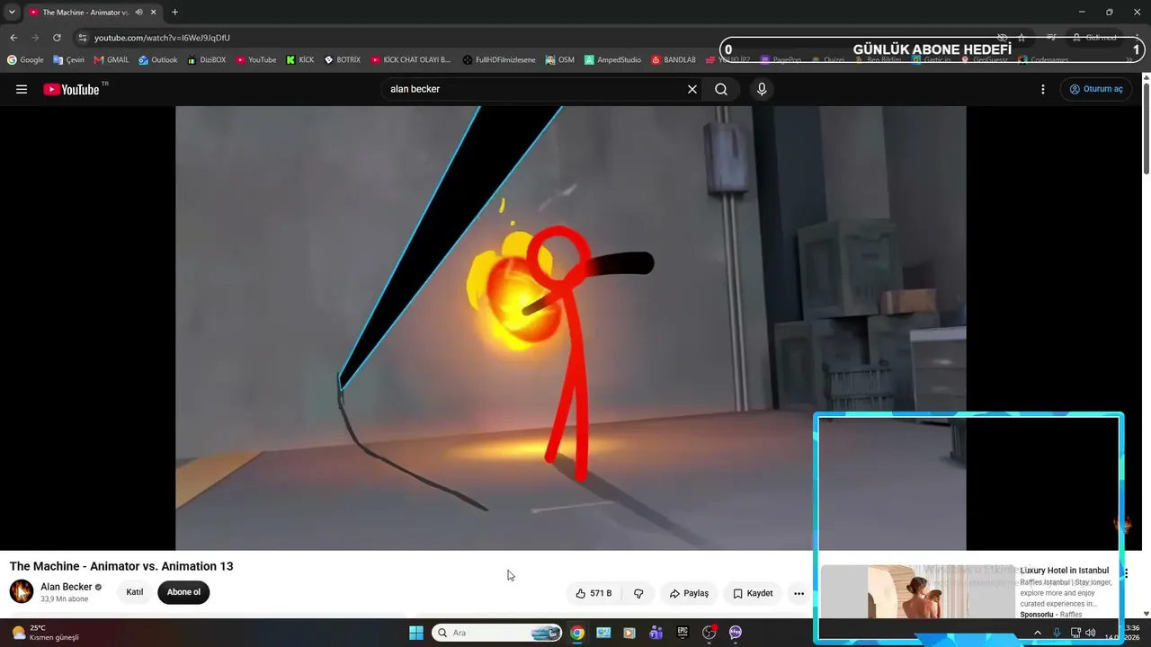Viewport: 1151px width, 647px height.
Task: Subscribe with the Abone ol button
Action: [x=183, y=592]
